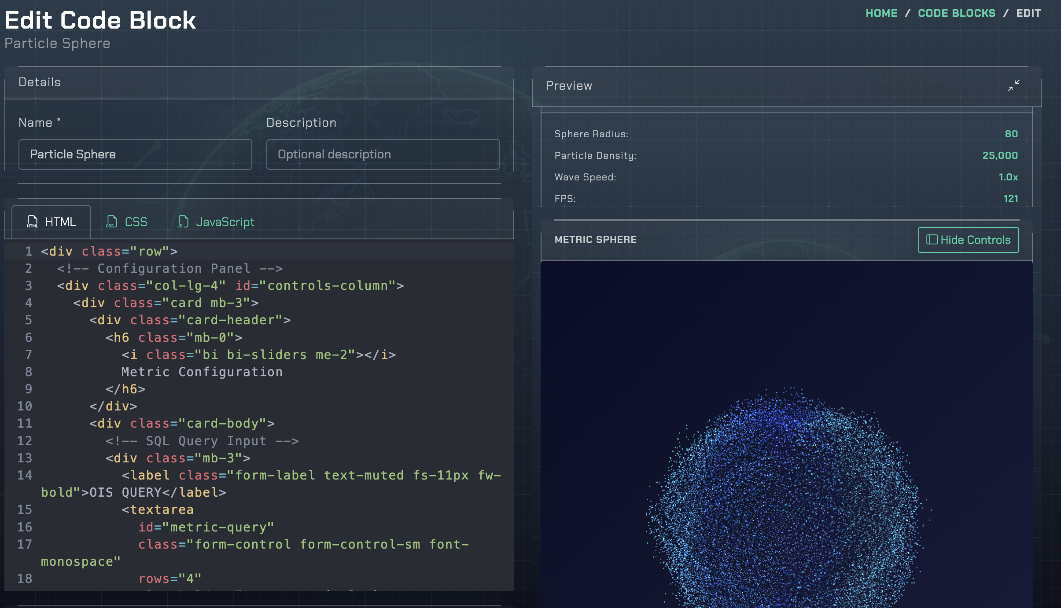Collapse the Preview panel with arrows icon
1061x608 pixels.
point(1013,85)
